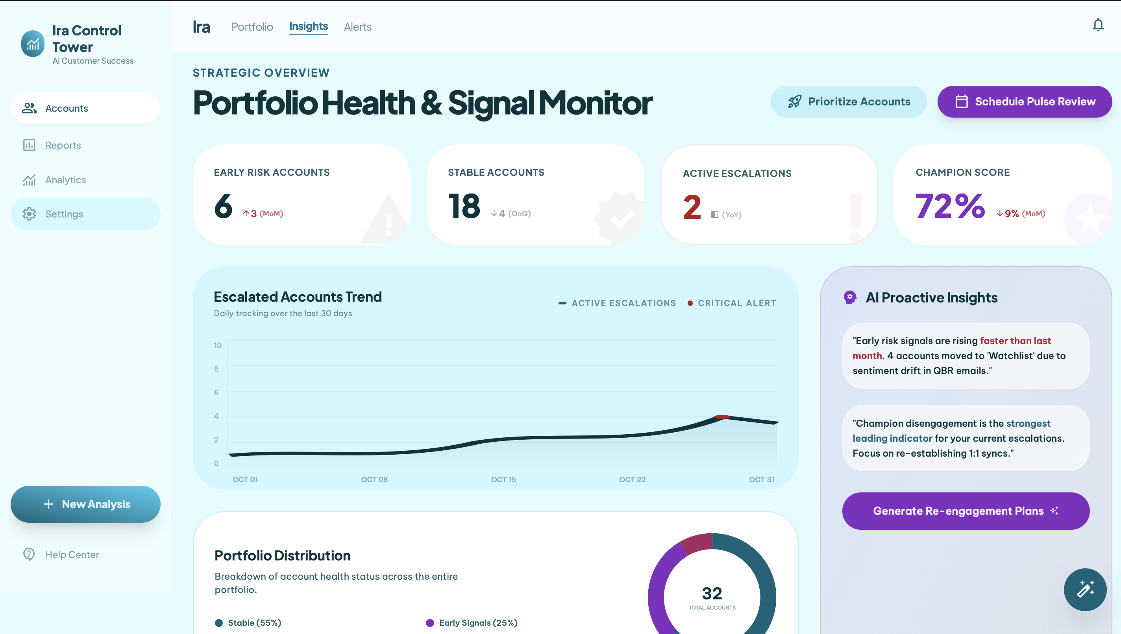Click the Champion Score value 72%
Image resolution: width=1121 pixels, height=634 pixels.
point(950,206)
